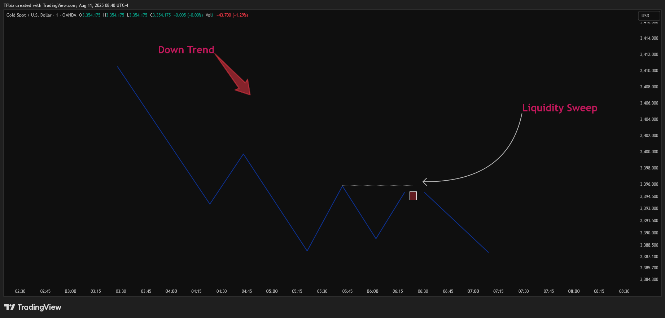Click the 3,396.000 price axis label
The width and height of the screenshot is (665, 318).
point(649,184)
